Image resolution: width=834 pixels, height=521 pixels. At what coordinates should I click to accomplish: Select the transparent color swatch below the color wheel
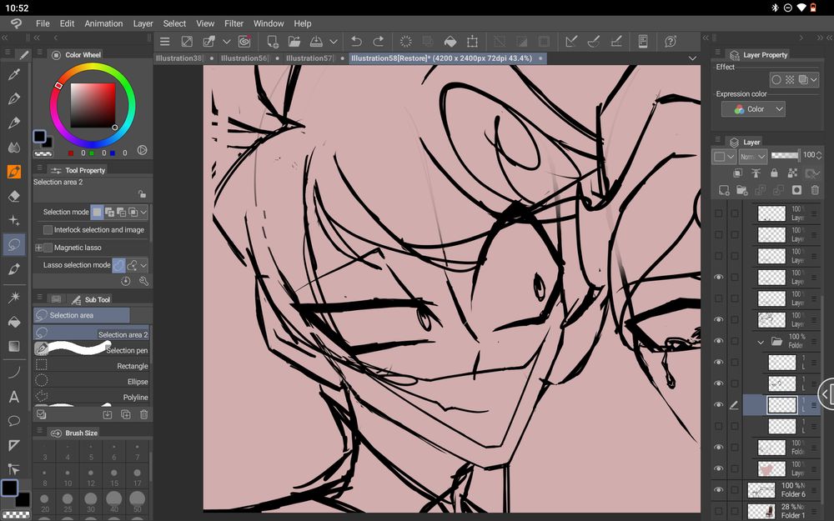click(43, 153)
